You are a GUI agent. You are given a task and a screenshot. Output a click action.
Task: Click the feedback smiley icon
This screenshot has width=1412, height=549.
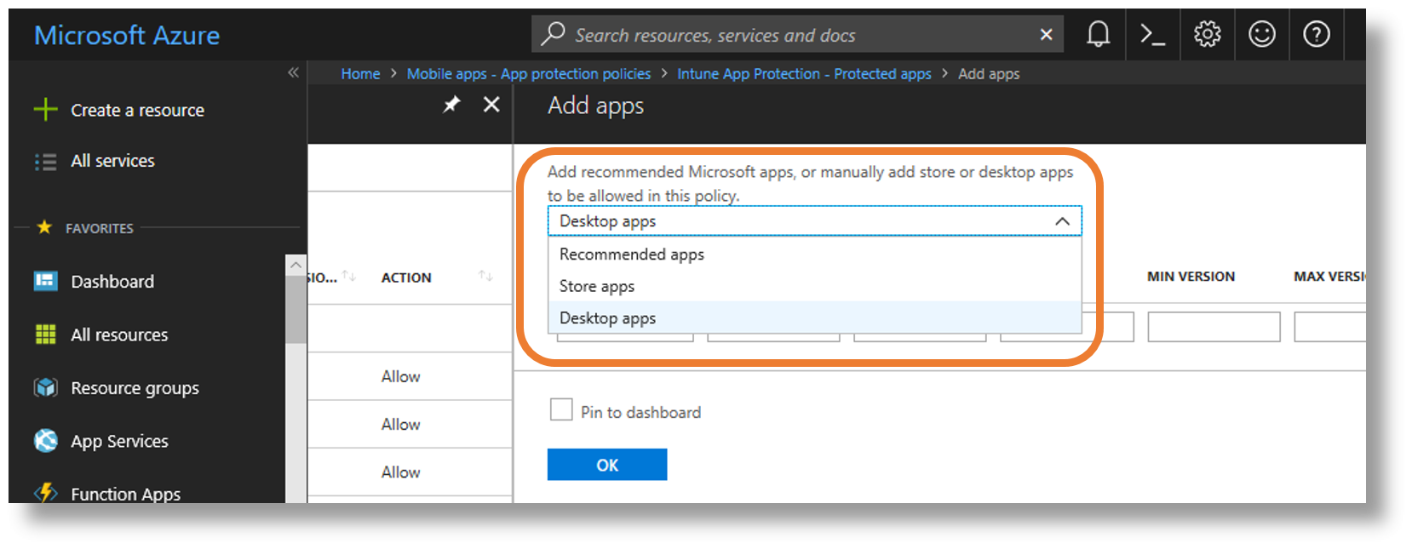[1261, 34]
